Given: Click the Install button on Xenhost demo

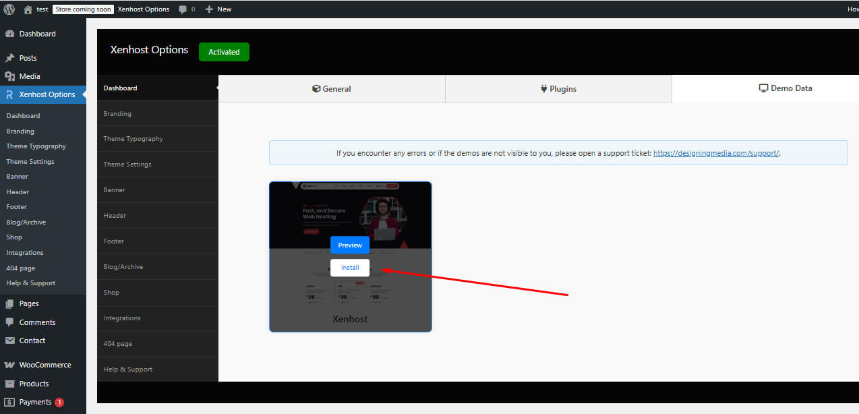Looking at the screenshot, I should coord(350,268).
